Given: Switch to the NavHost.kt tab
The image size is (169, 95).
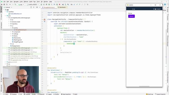Looking at the screenshot, I should (62, 7).
